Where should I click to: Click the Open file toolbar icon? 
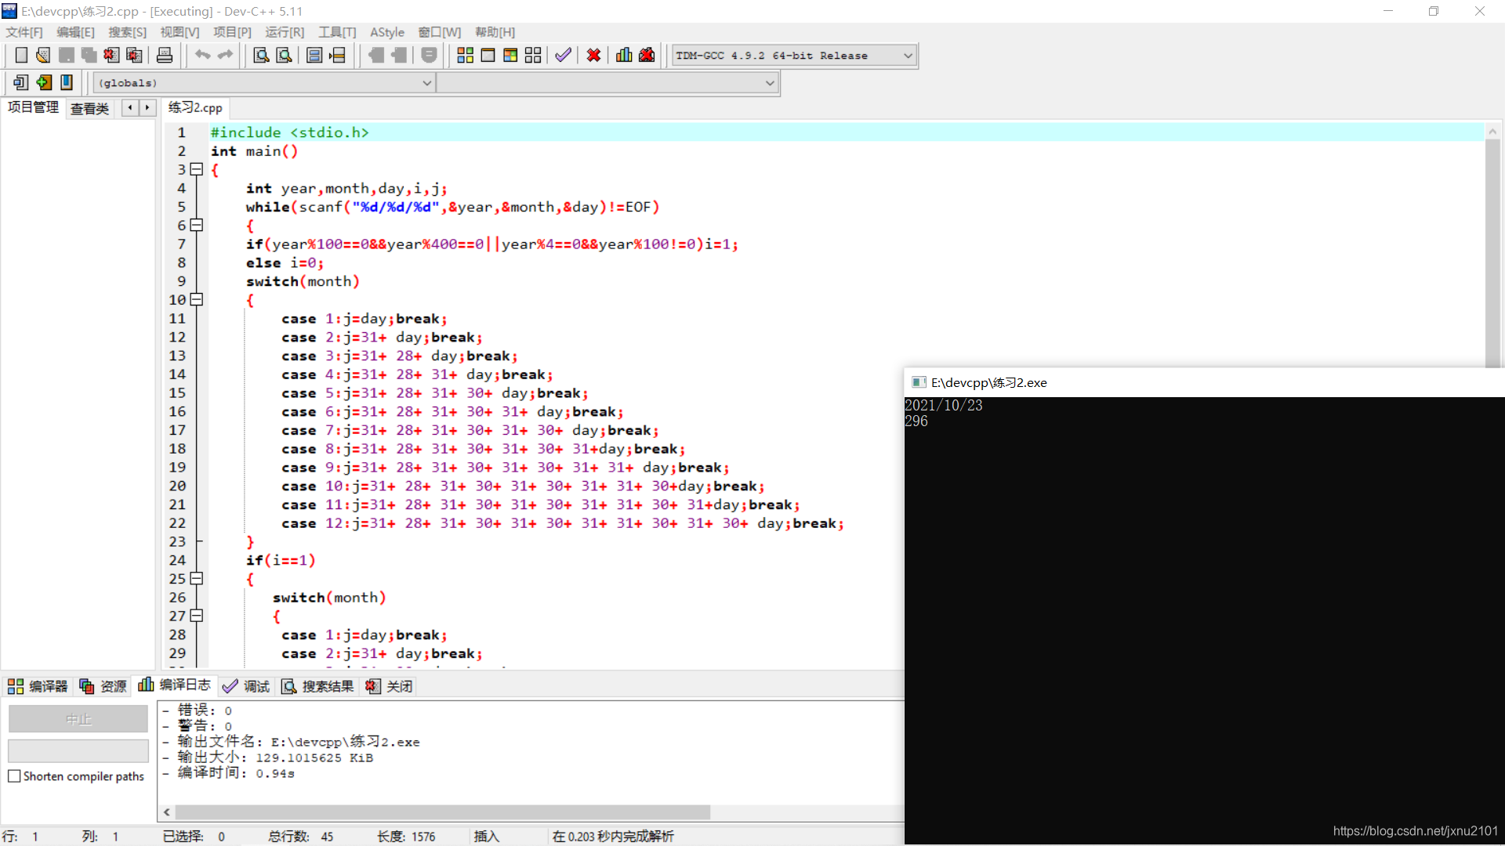coord(44,56)
